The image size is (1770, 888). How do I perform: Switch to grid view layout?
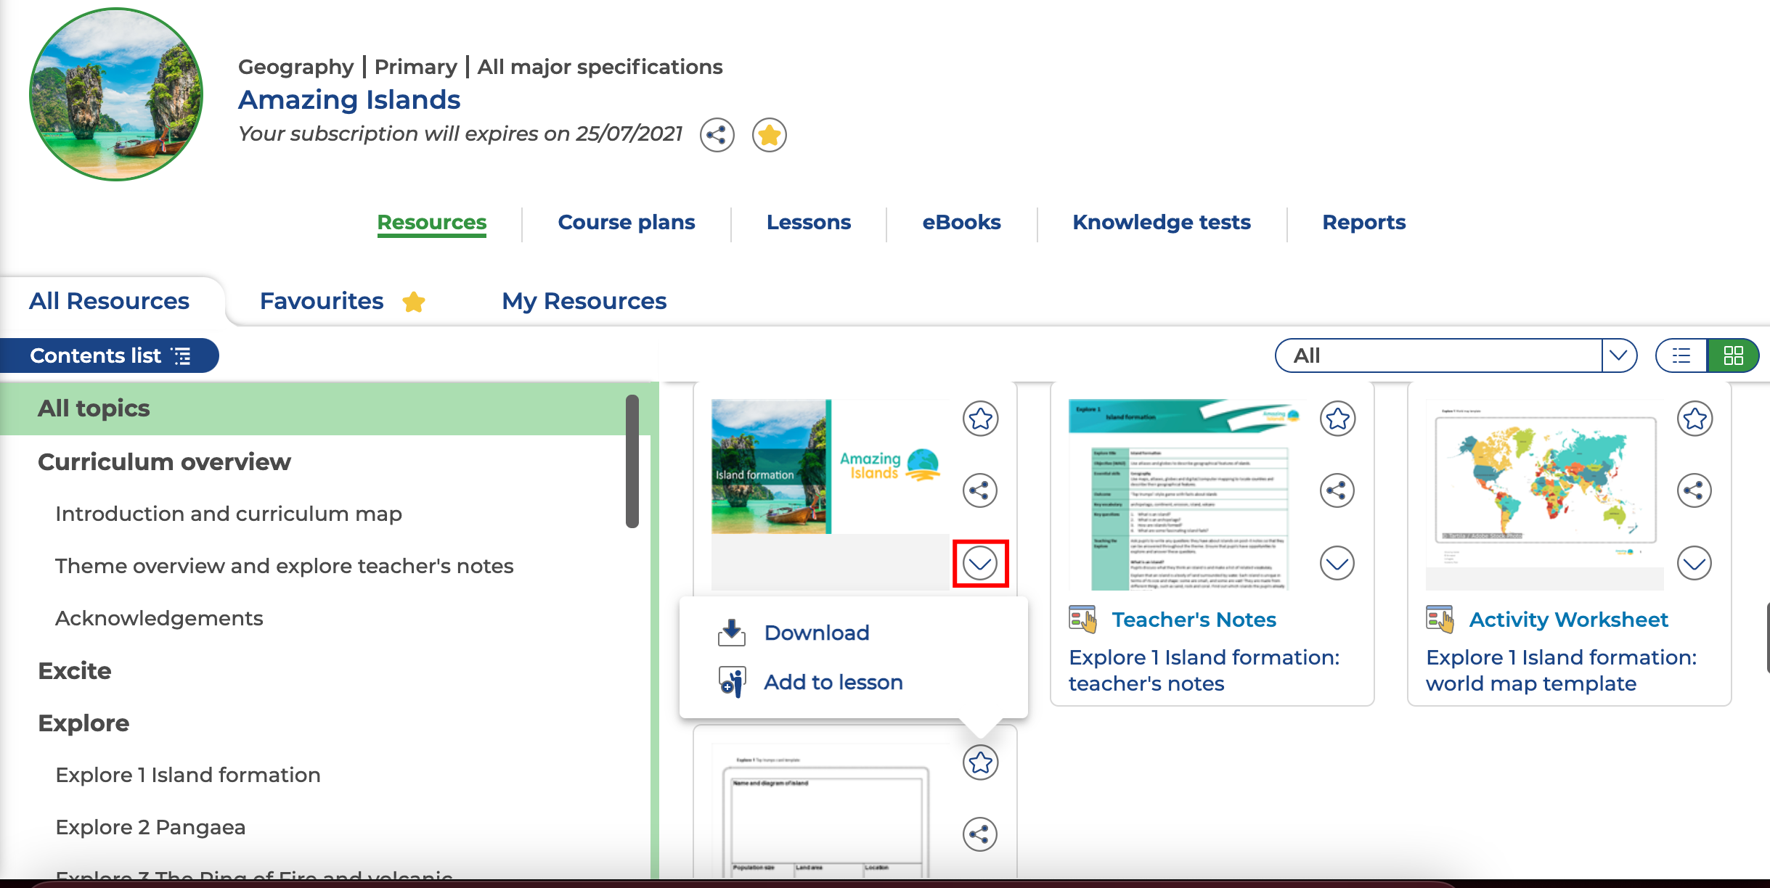pos(1733,355)
